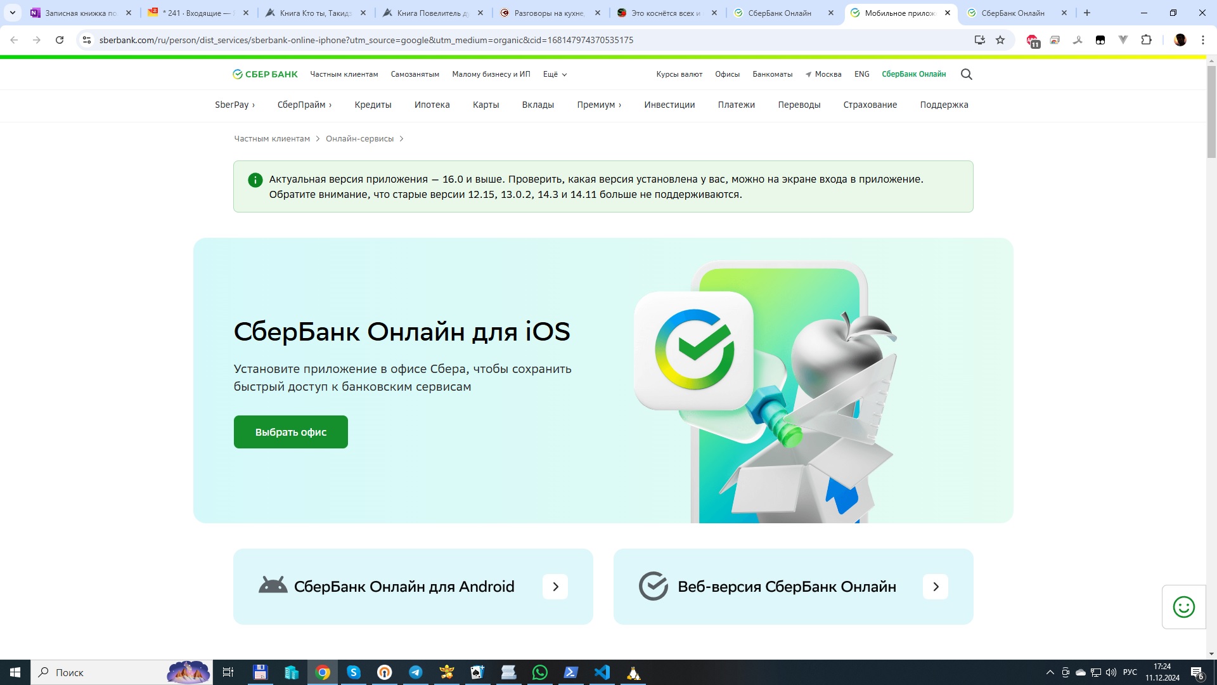
Task: Open web version card arrow
Action: click(x=936, y=587)
